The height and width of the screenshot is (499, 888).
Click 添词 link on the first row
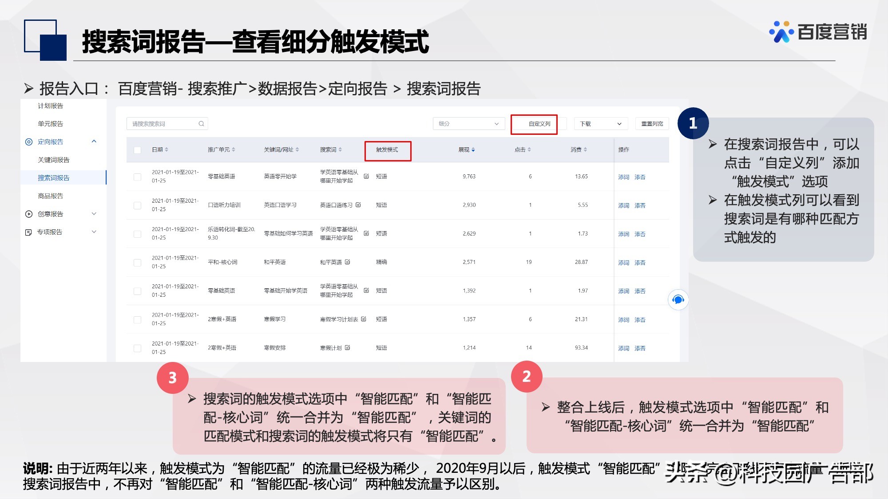click(x=623, y=177)
